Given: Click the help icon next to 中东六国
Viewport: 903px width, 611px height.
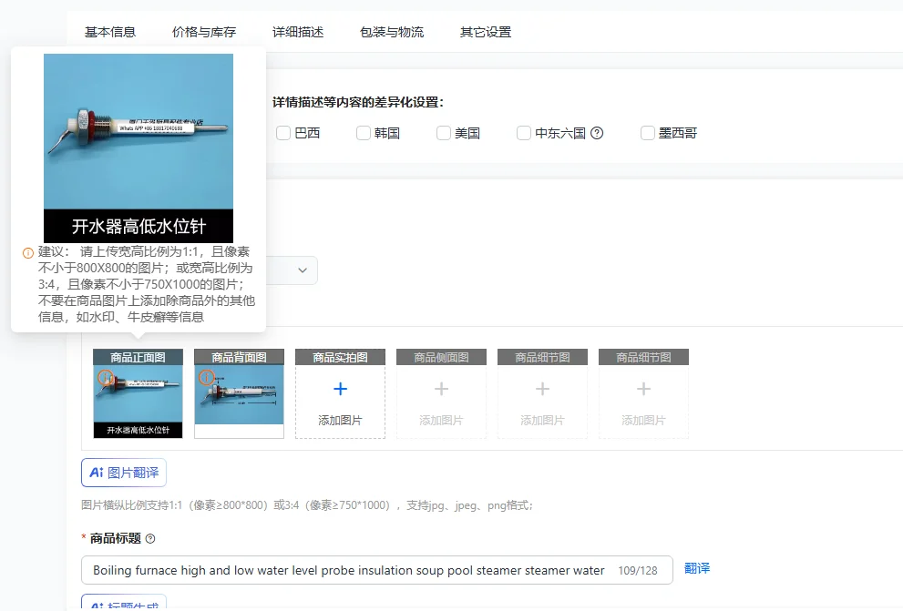Looking at the screenshot, I should pos(597,134).
